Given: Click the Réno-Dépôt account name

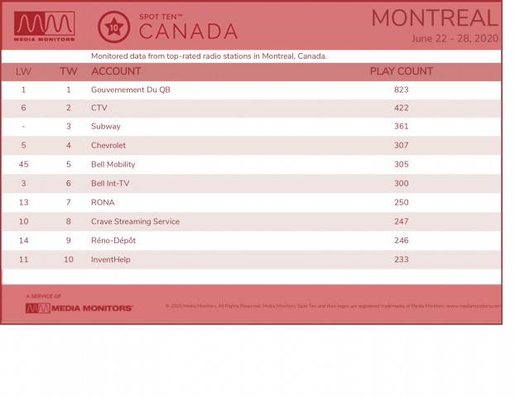Looking at the screenshot, I should click(113, 240).
